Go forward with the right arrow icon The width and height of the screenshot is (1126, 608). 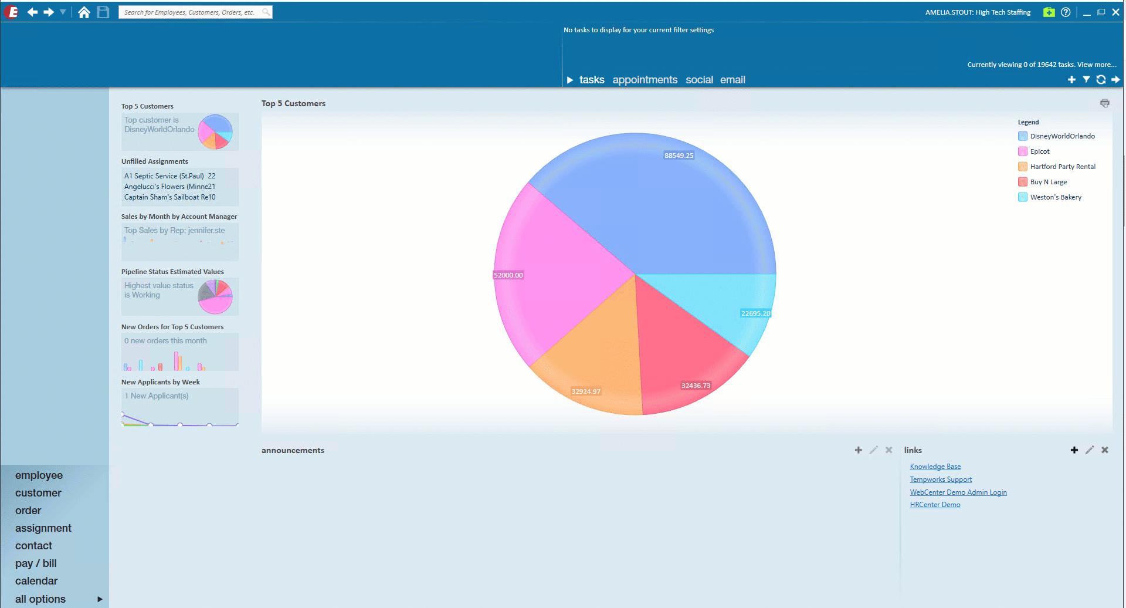tap(49, 12)
